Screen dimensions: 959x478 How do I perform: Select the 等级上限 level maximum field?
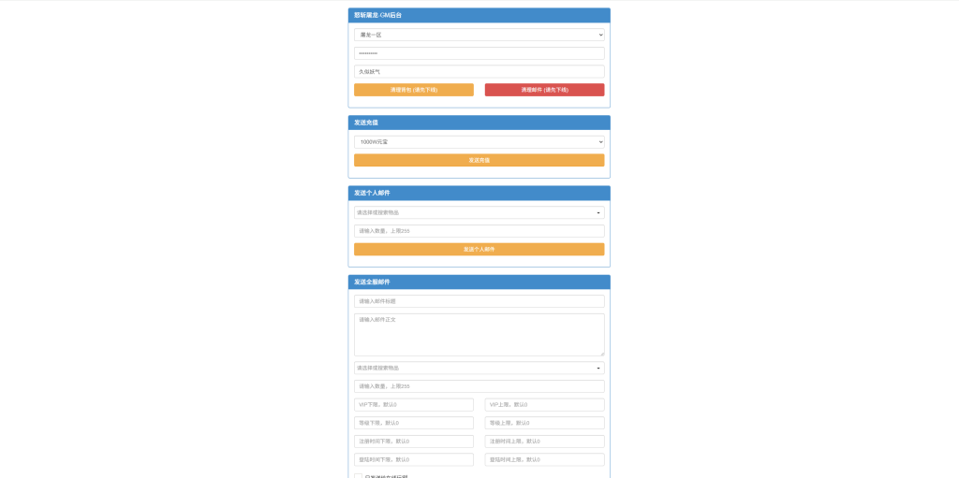click(544, 423)
